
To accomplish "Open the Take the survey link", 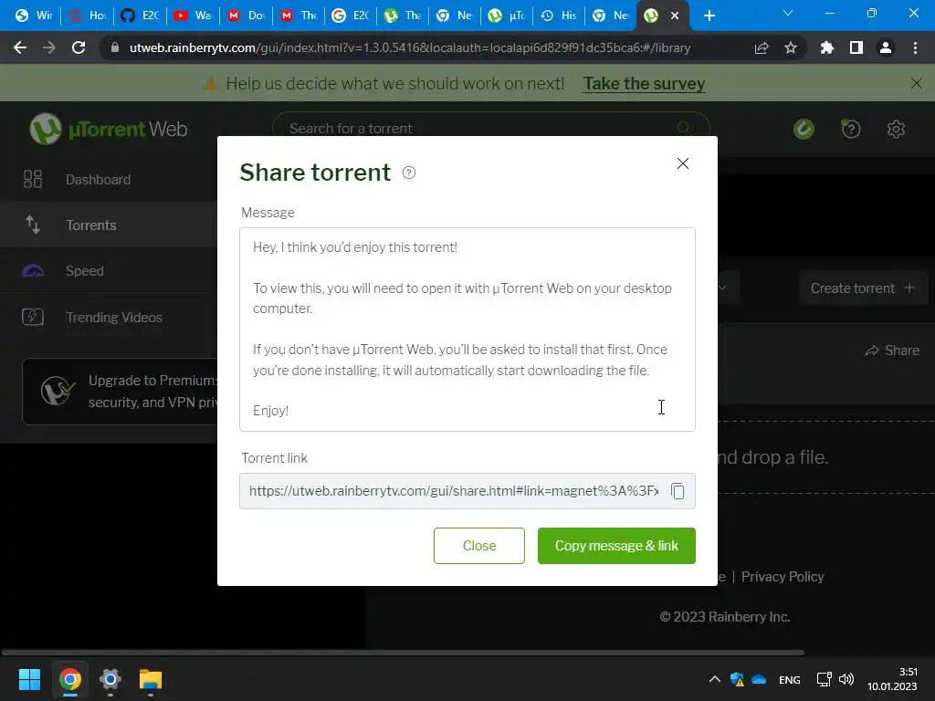I will (x=644, y=83).
